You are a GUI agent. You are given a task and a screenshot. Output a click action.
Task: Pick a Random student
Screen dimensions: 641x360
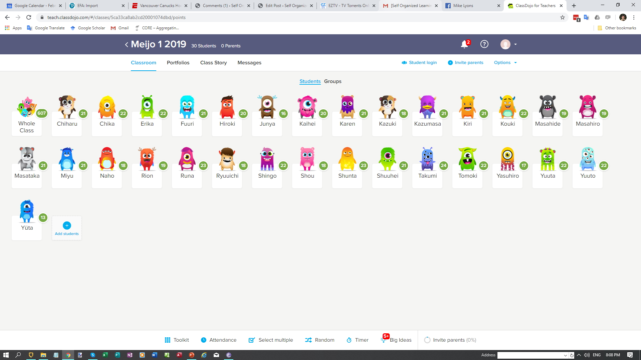point(320,340)
